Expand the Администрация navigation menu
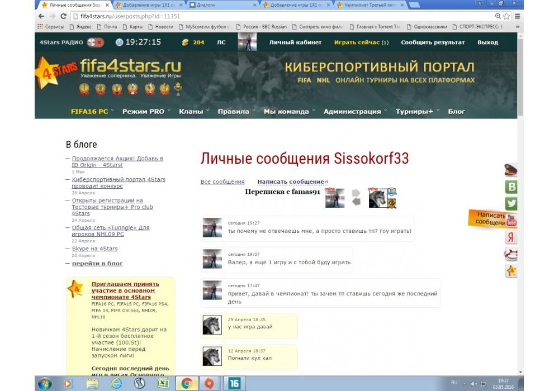Image resolution: width=559 pixels, height=391 pixels. (x=355, y=111)
